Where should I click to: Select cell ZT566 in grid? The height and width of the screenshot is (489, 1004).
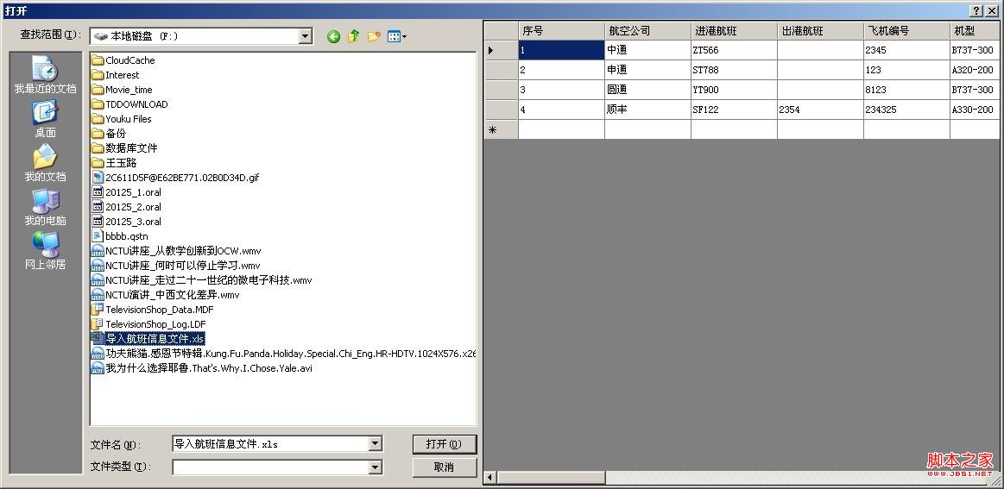click(x=734, y=50)
